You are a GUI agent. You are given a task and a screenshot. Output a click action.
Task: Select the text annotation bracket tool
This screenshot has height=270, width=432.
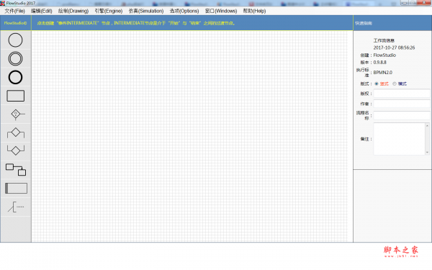(x=16, y=207)
